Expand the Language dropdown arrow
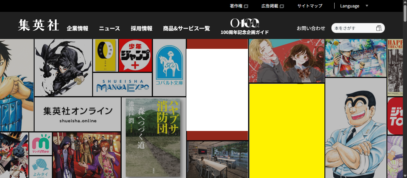 [x=367, y=6]
